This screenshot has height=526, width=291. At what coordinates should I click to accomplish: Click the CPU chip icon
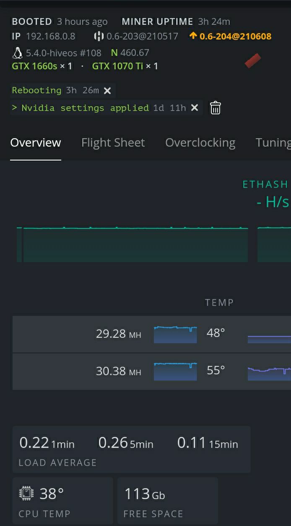tap(26, 493)
